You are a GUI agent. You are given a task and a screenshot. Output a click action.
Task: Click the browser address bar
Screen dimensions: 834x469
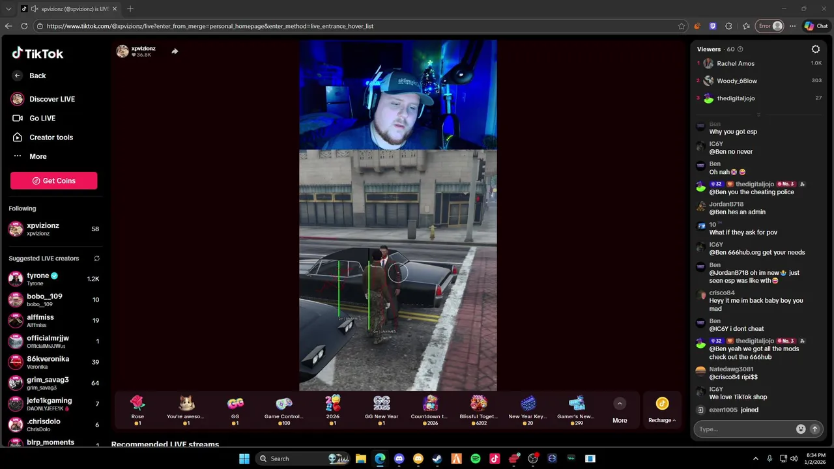361,26
